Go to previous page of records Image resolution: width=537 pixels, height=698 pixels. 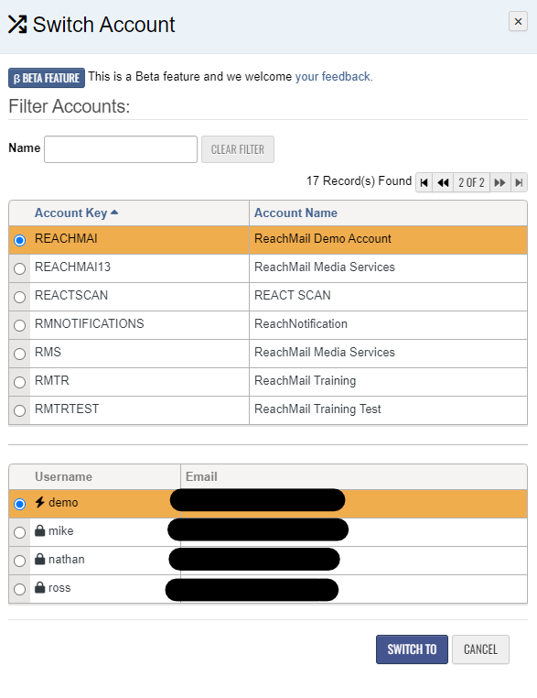coord(443,182)
